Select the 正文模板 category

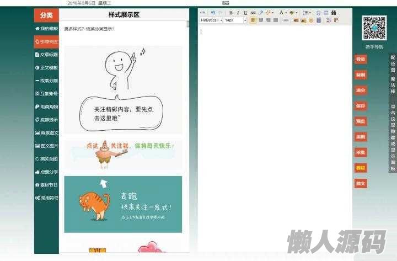[46, 68]
